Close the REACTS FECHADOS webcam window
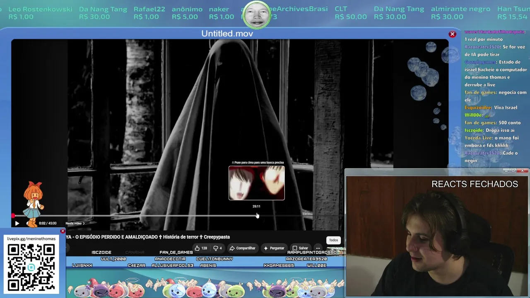 tap(523, 171)
